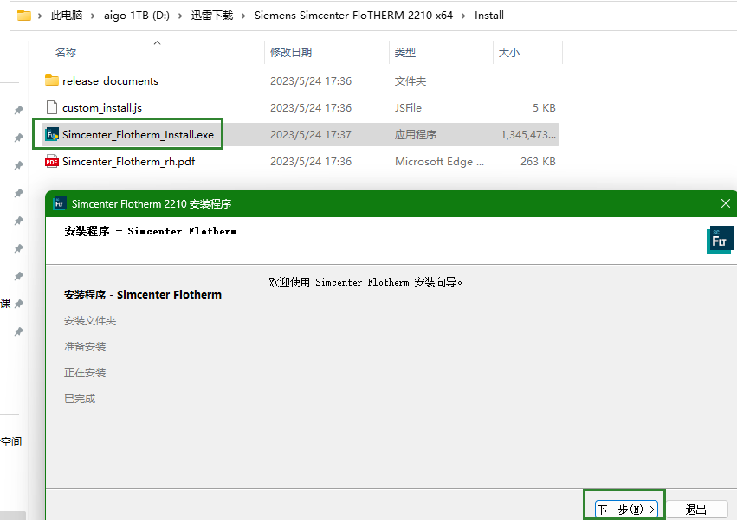Open the release_documents folder icon
This screenshot has height=520, width=737.
pos(52,80)
